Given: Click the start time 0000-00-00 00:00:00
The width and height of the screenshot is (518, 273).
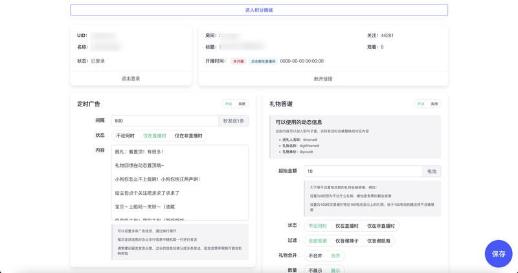Looking at the screenshot, I should click(x=302, y=61).
